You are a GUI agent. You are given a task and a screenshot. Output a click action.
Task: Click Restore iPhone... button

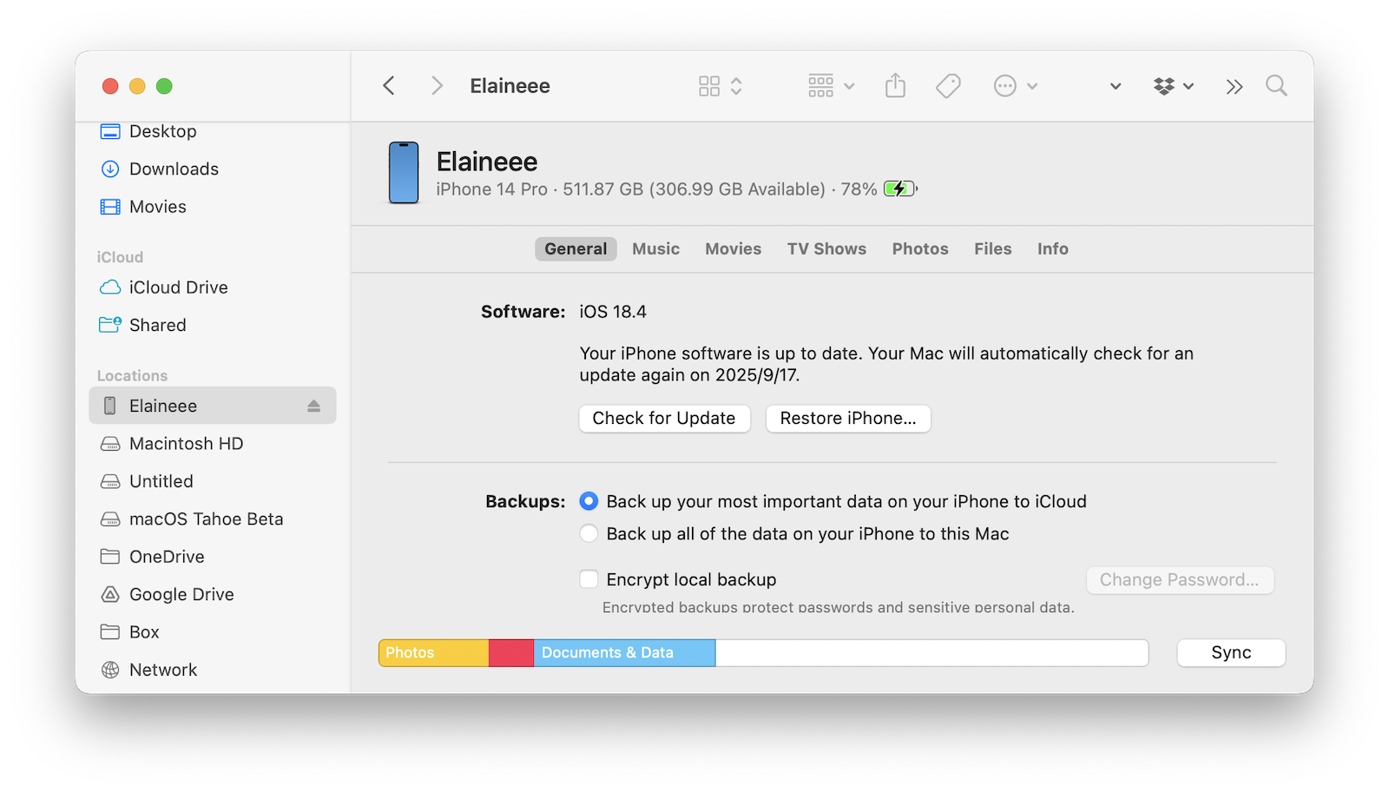click(848, 419)
